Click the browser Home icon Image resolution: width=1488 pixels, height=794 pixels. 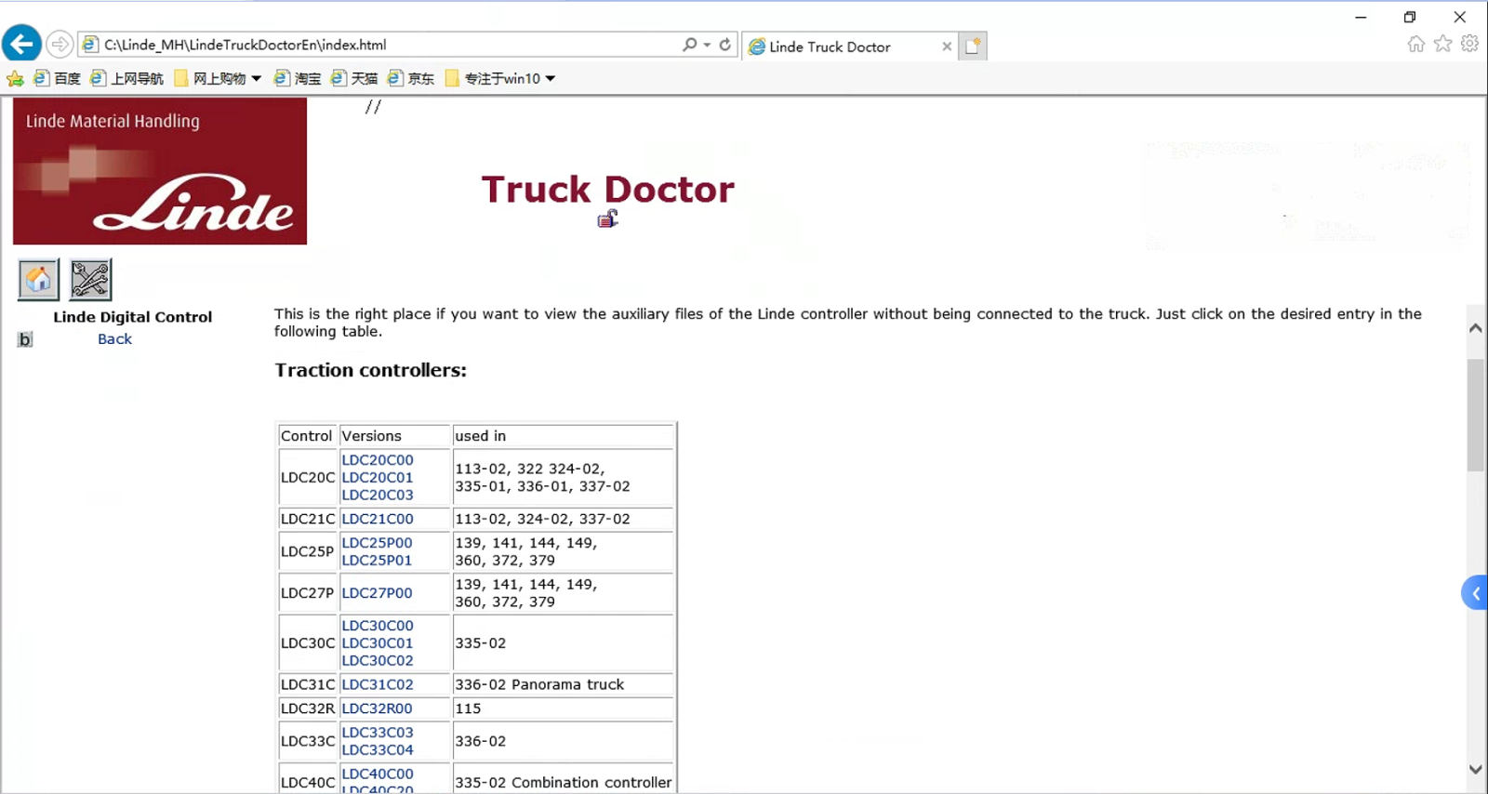(x=1416, y=44)
